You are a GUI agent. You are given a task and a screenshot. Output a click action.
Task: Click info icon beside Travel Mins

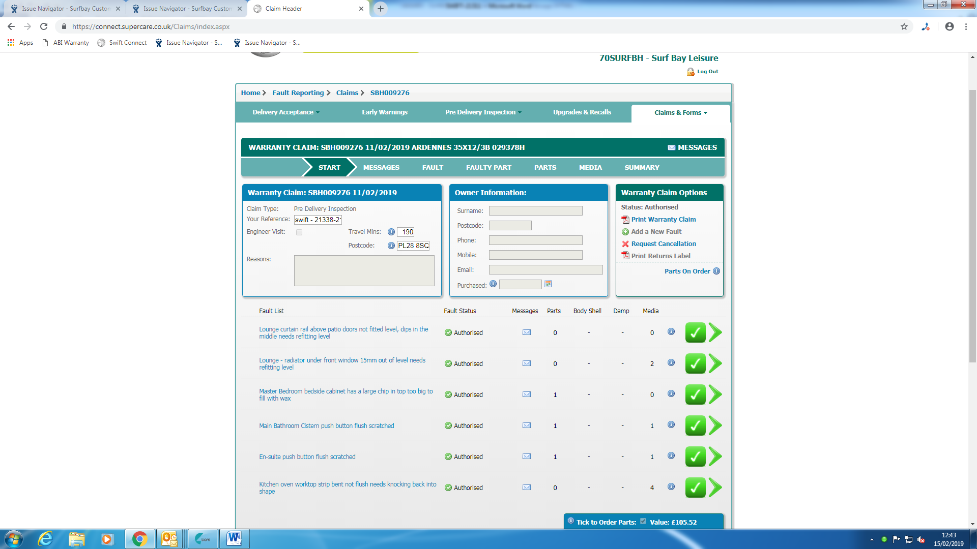(391, 232)
